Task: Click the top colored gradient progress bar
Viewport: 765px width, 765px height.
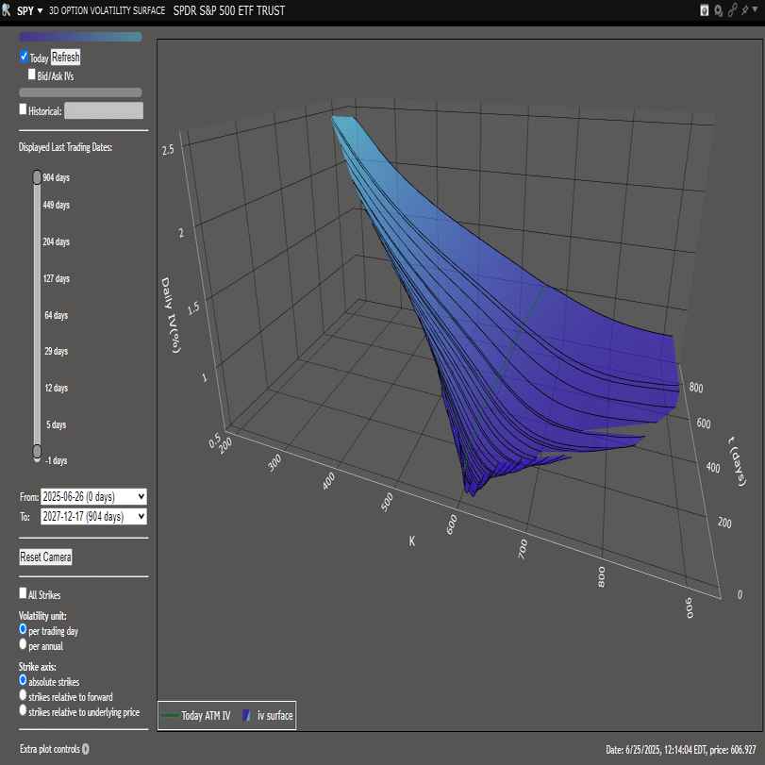Action: point(80,37)
